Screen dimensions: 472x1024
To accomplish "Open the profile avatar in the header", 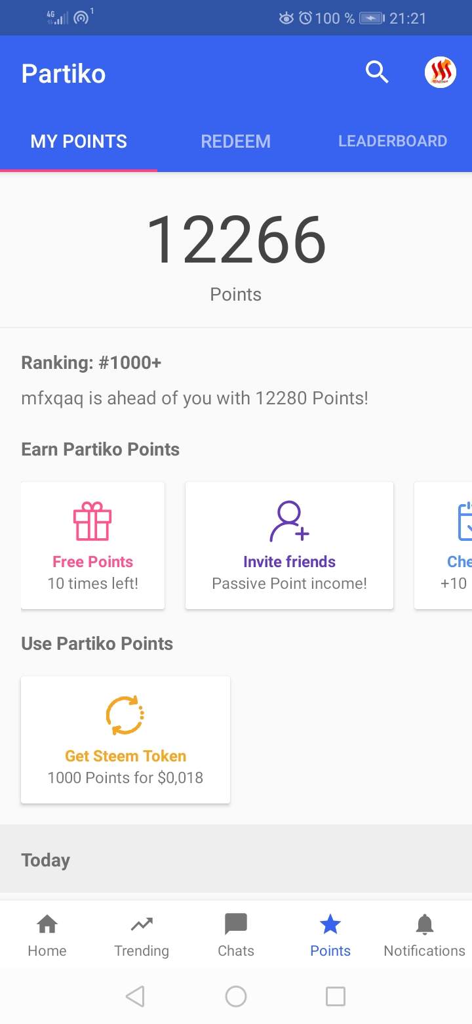I will 441,72.
